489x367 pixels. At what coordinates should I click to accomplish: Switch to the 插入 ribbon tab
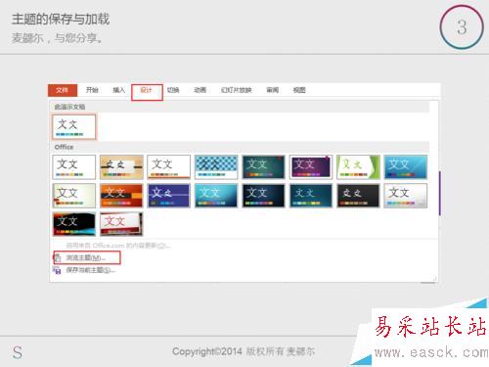pos(118,90)
